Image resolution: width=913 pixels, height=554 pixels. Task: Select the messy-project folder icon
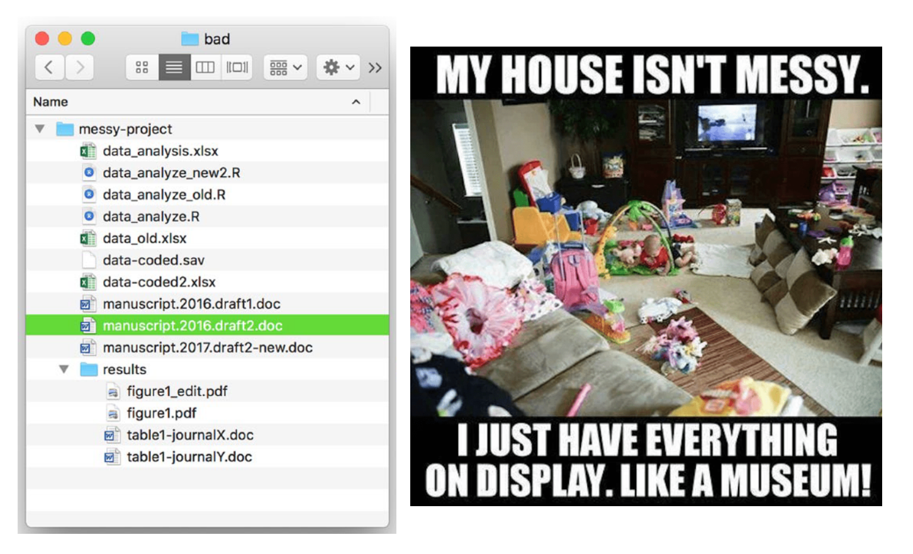coord(65,129)
